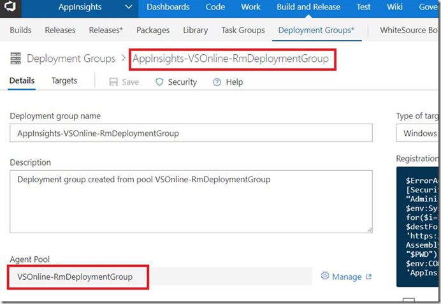Open the Manage agent pool link
This screenshot has width=441, height=304.
[347, 277]
